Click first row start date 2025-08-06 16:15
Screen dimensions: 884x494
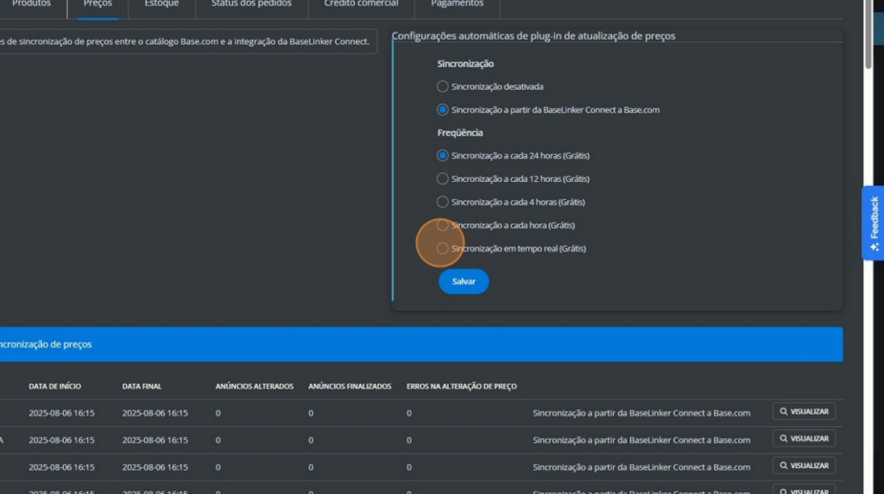pyautogui.click(x=61, y=413)
